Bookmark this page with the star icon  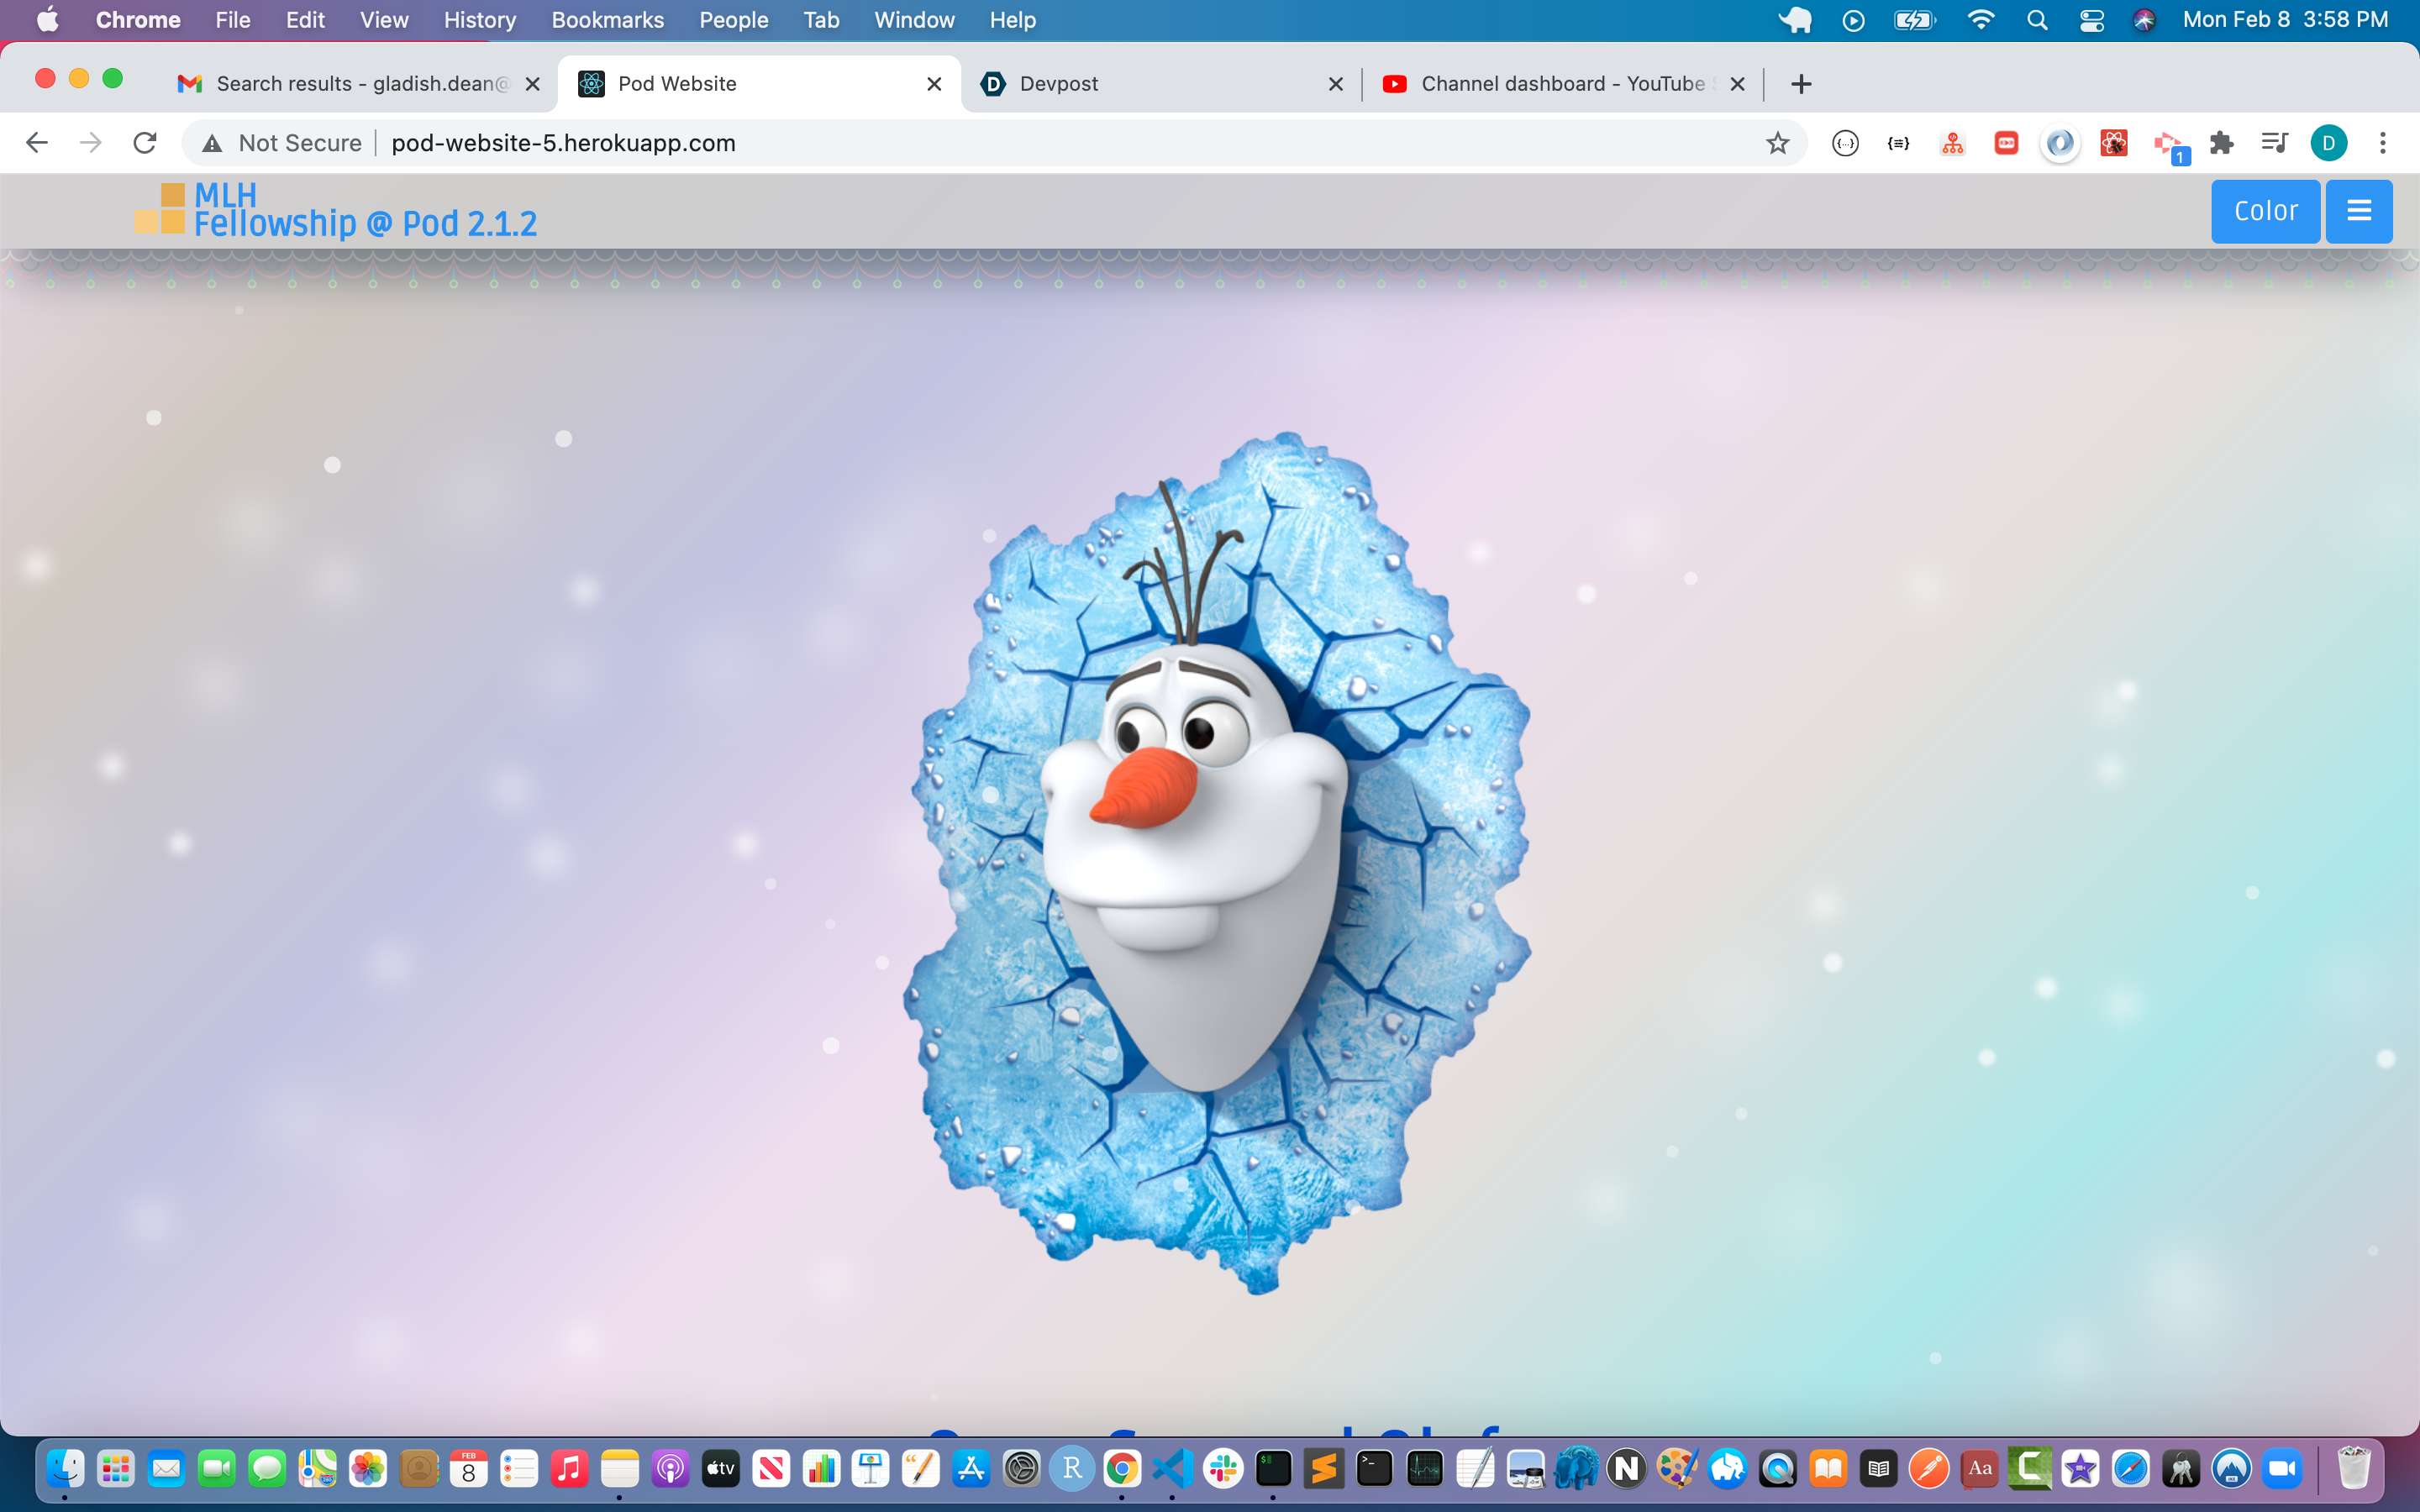(x=1777, y=143)
